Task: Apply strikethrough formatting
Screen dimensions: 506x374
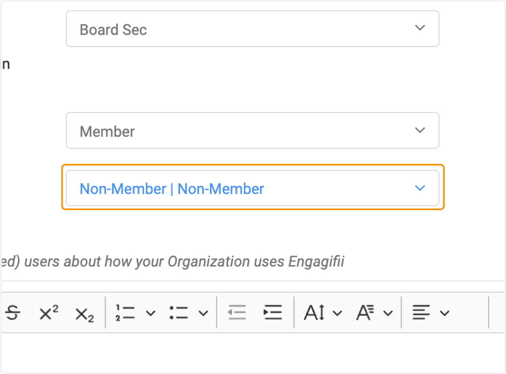Action: 13,313
